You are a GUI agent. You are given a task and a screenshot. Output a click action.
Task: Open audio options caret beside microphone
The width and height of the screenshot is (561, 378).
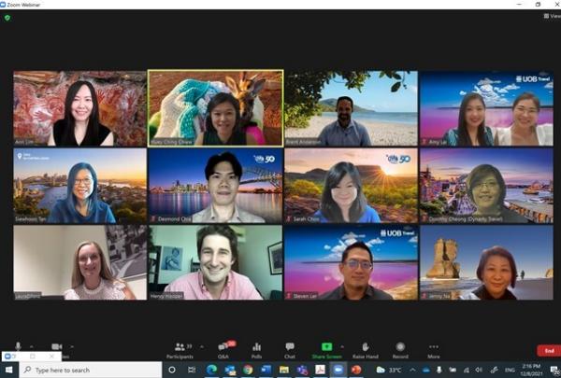32,346
